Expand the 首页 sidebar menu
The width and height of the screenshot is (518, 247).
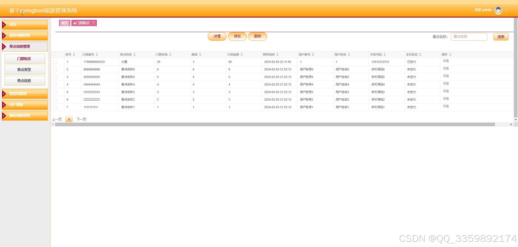[x=25, y=25]
